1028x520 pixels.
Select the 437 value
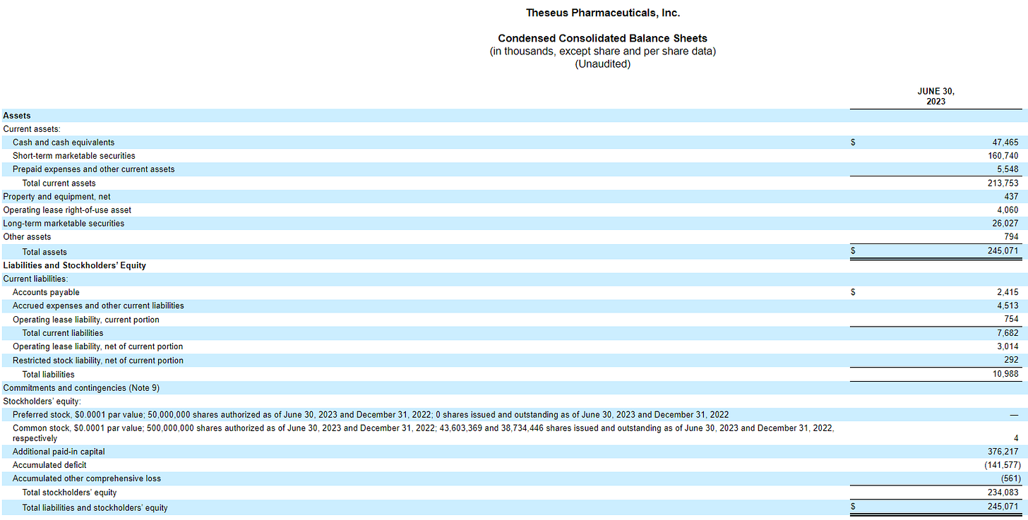[x=1011, y=197]
